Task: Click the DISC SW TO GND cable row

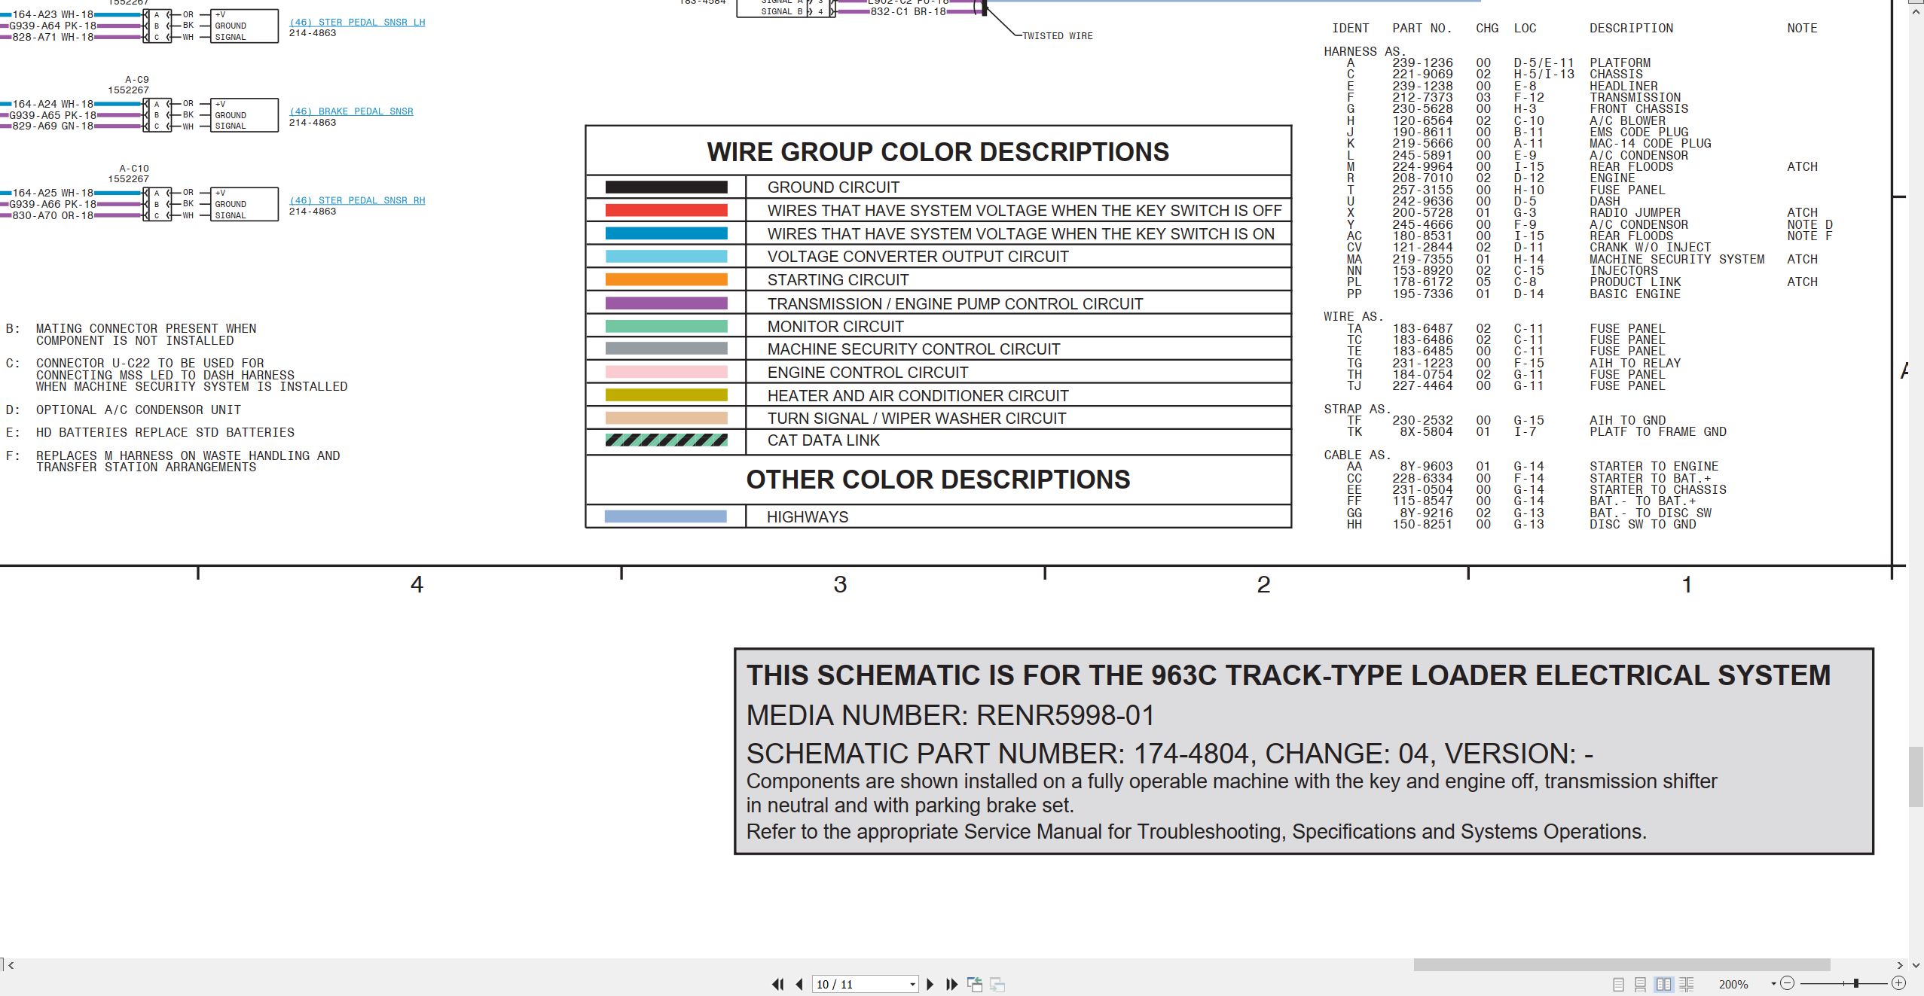Action: (1522, 525)
